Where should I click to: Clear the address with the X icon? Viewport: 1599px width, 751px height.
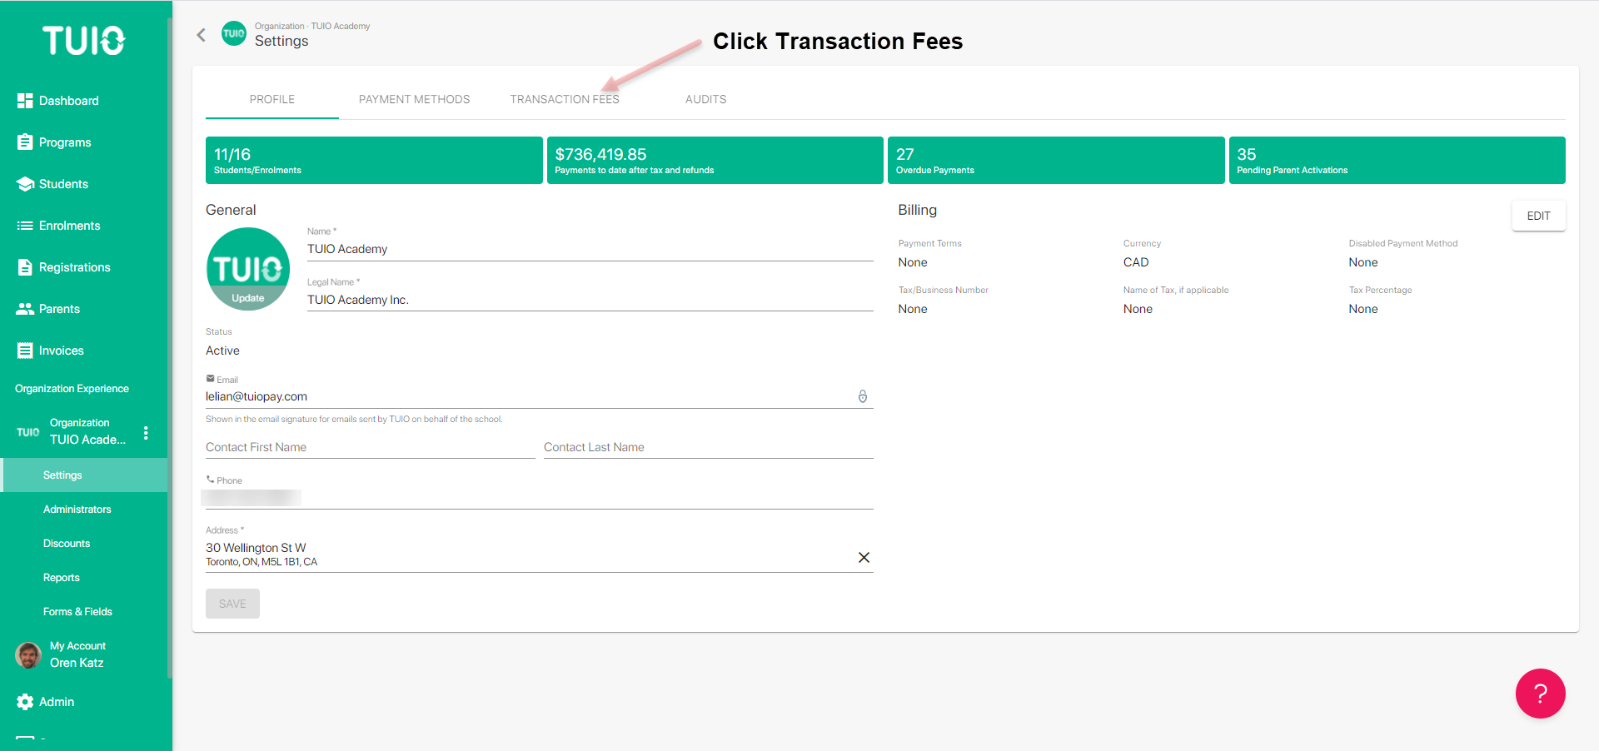864,557
